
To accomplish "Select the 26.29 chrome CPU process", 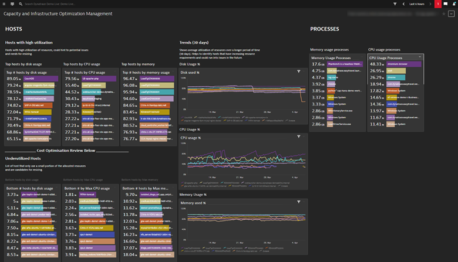I will click(x=396, y=77).
